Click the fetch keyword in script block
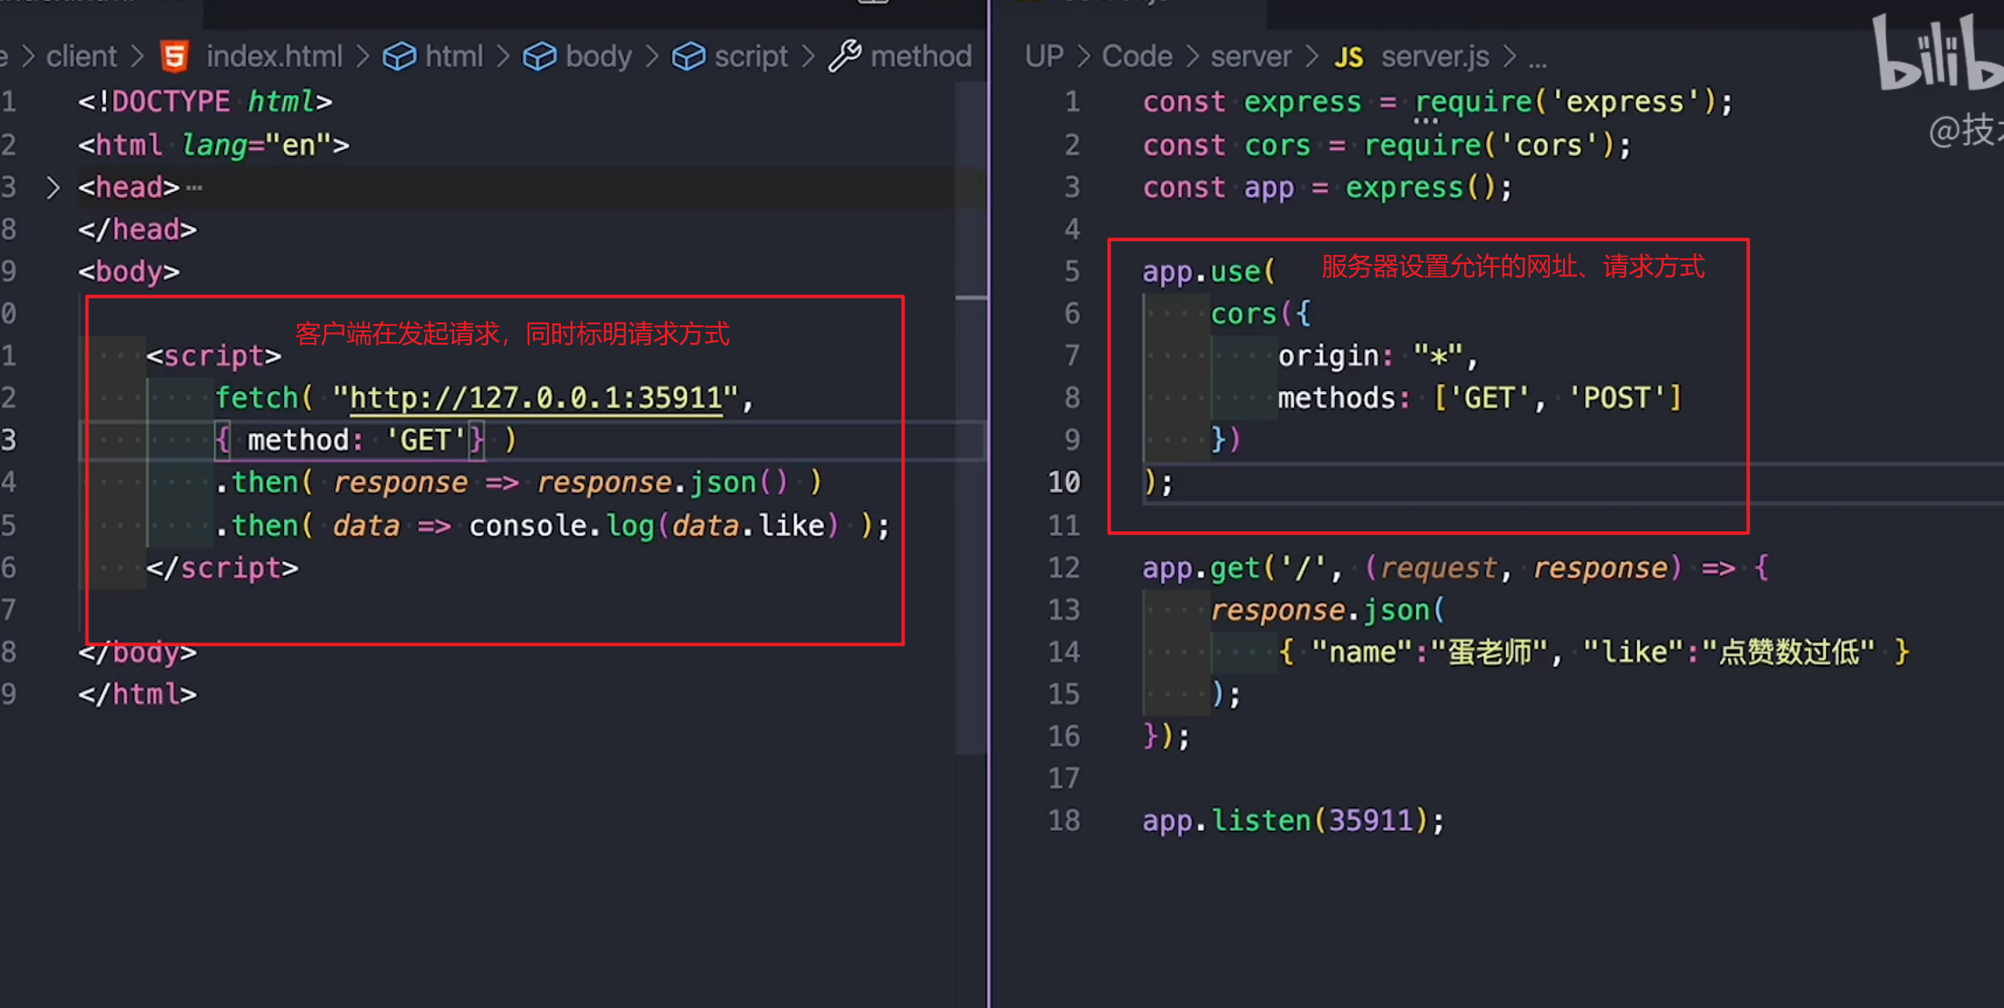 pos(257,398)
